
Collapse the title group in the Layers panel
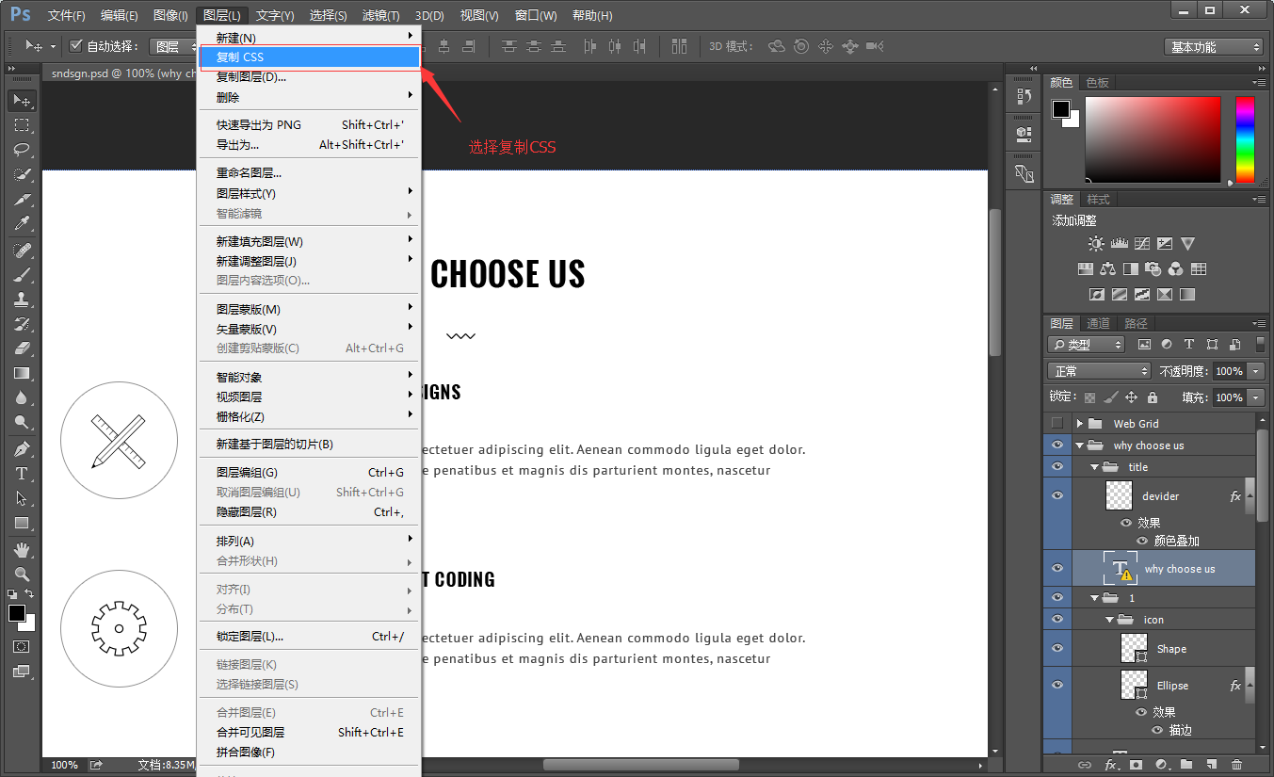point(1094,466)
